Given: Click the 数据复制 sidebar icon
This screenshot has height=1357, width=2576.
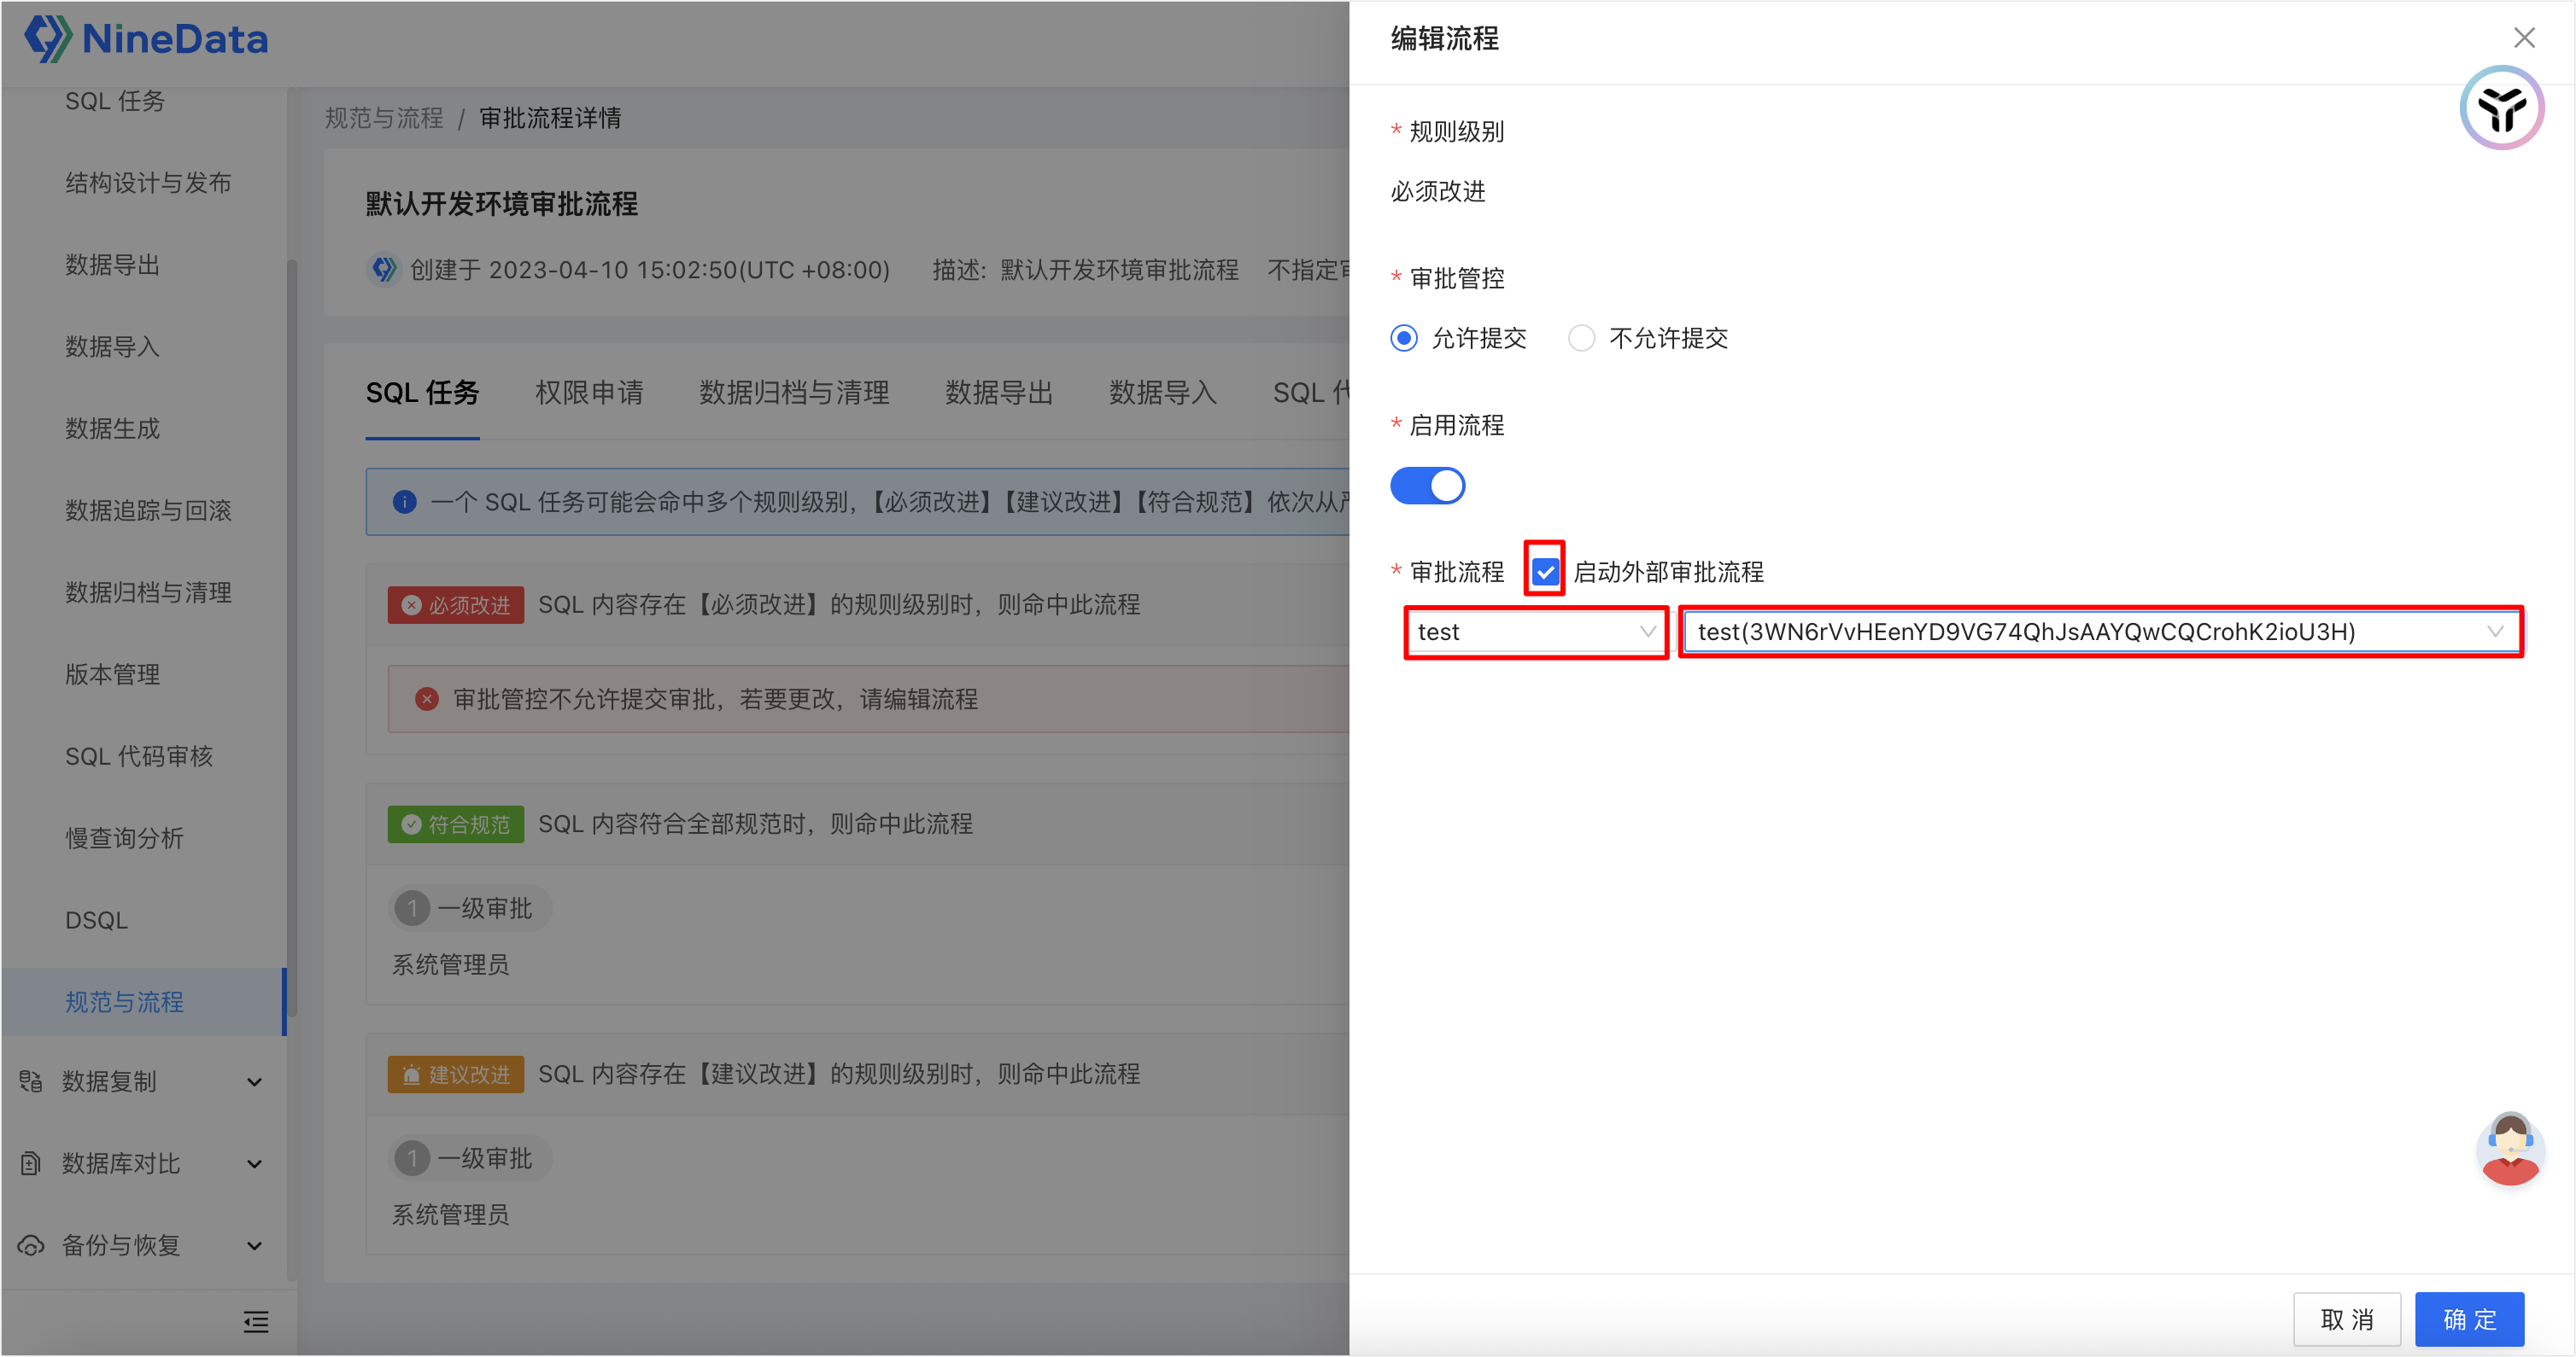Looking at the screenshot, I should [x=31, y=1081].
